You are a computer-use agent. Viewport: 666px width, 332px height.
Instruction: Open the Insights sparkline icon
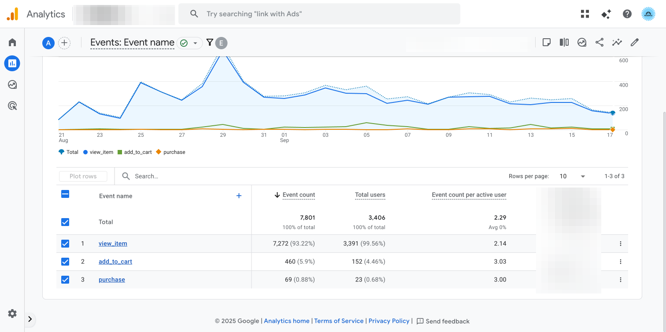tap(617, 42)
